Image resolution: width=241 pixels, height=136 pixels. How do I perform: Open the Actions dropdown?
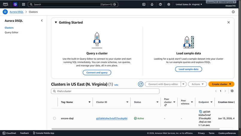tap(198, 84)
